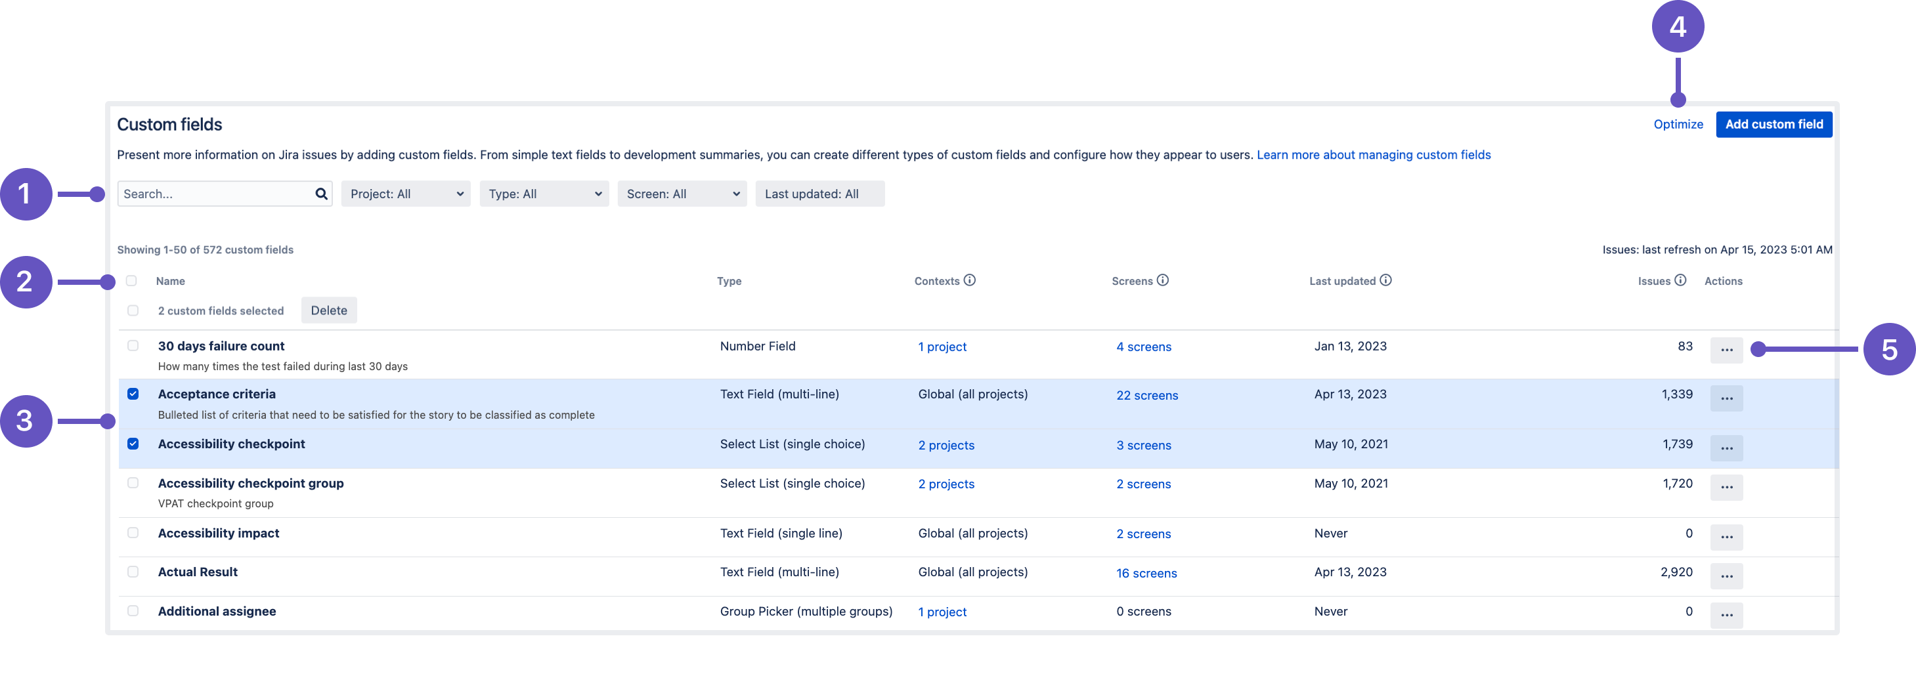
Task: Uncheck the Acceptance criteria checkbox
Action: click(133, 394)
